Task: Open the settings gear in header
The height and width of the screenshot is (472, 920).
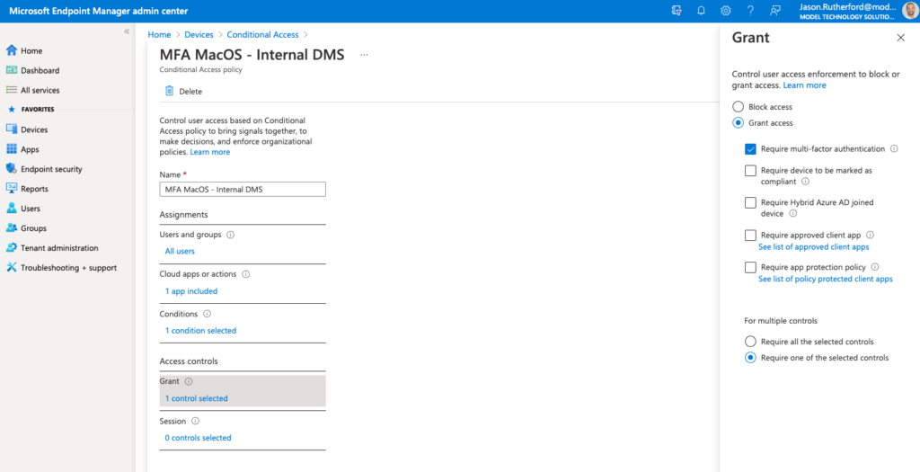Action: (x=725, y=11)
